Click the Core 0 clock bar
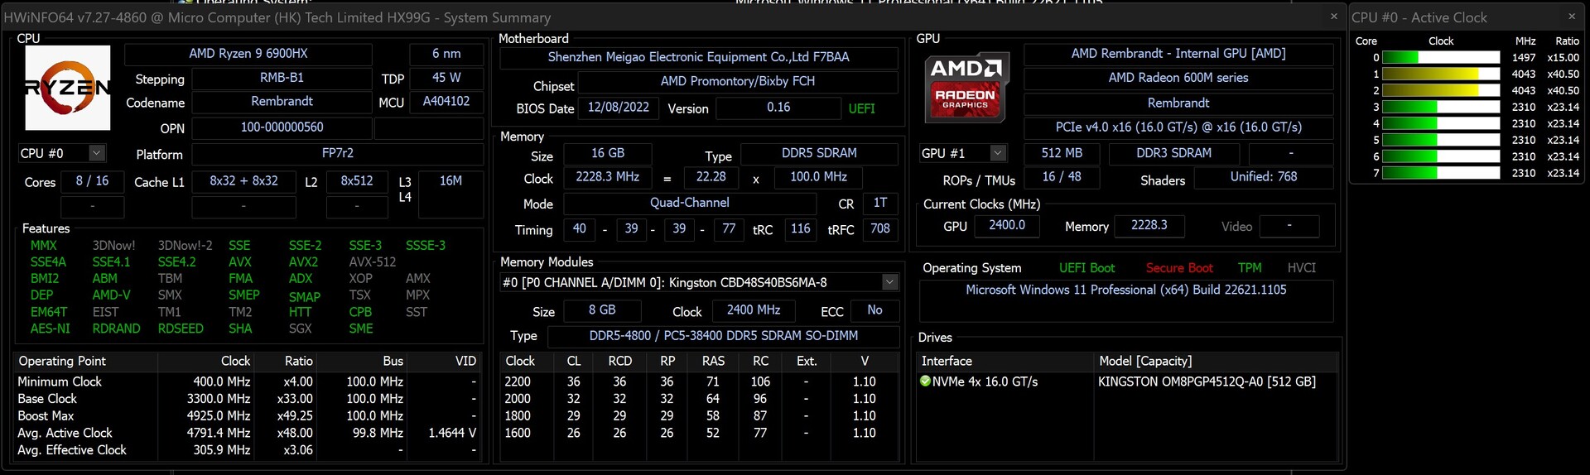Image resolution: width=1590 pixels, height=475 pixels. point(1441,57)
